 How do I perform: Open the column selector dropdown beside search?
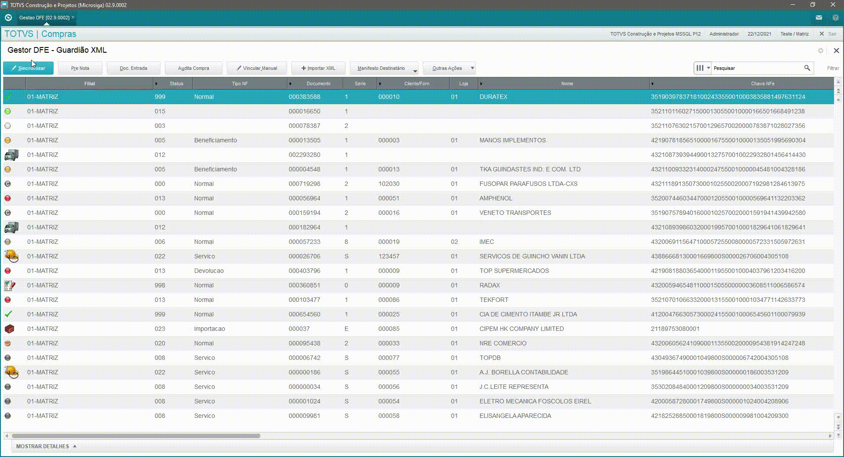(703, 68)
